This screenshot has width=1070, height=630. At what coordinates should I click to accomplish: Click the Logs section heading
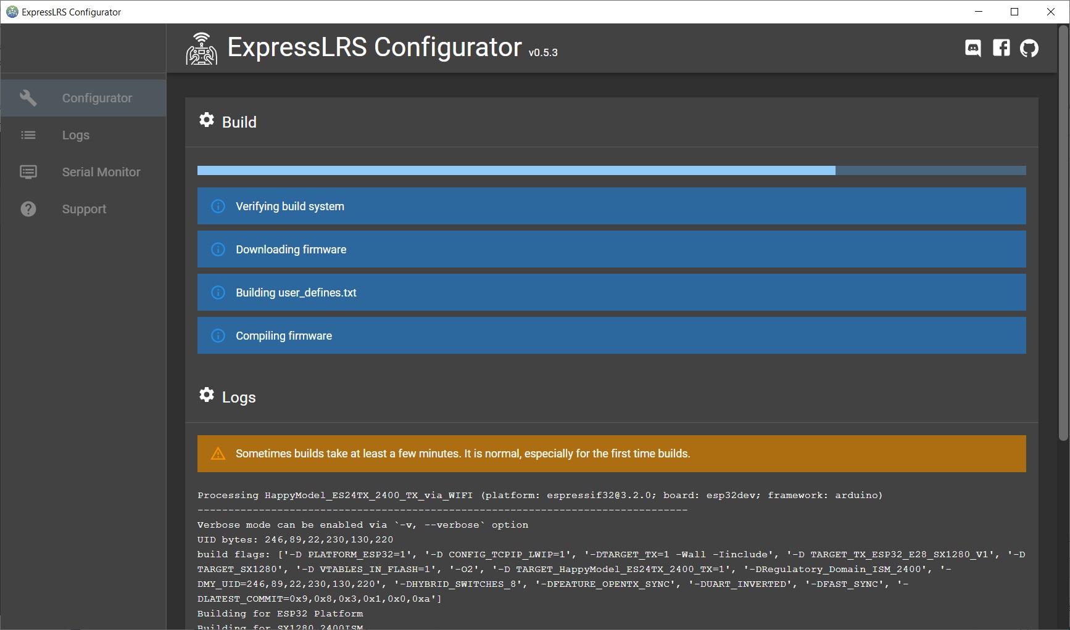click(x=239, y=398)
